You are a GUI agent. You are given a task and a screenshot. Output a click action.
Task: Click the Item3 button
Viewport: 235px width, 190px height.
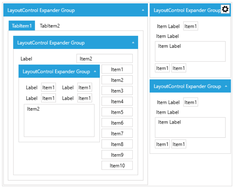[117, 91]
